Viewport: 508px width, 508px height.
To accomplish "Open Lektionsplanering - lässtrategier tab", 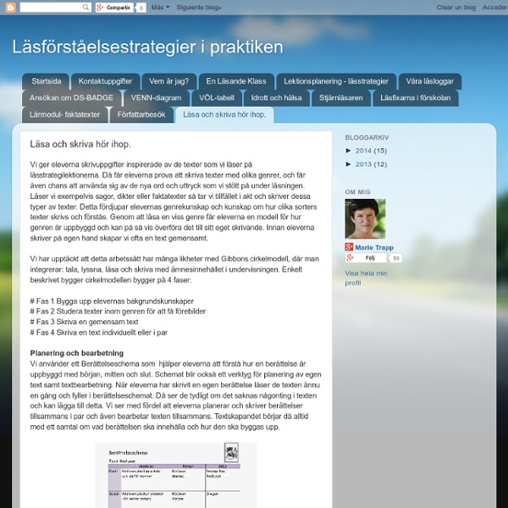I will pos(336,81).
